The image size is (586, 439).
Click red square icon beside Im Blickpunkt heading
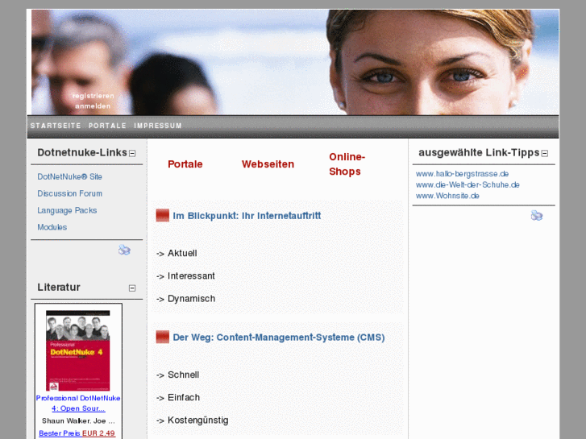click(163, 215)
